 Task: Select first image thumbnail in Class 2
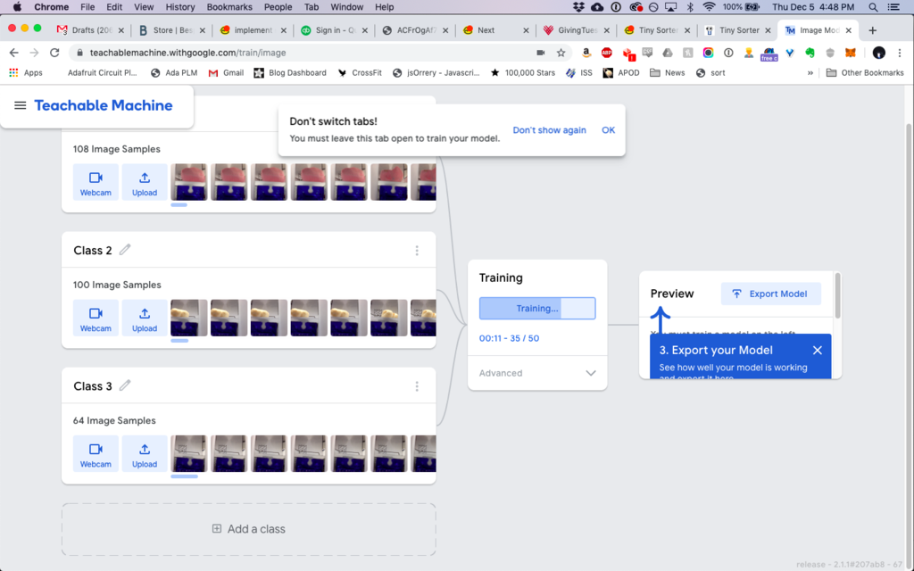point(188,318)
